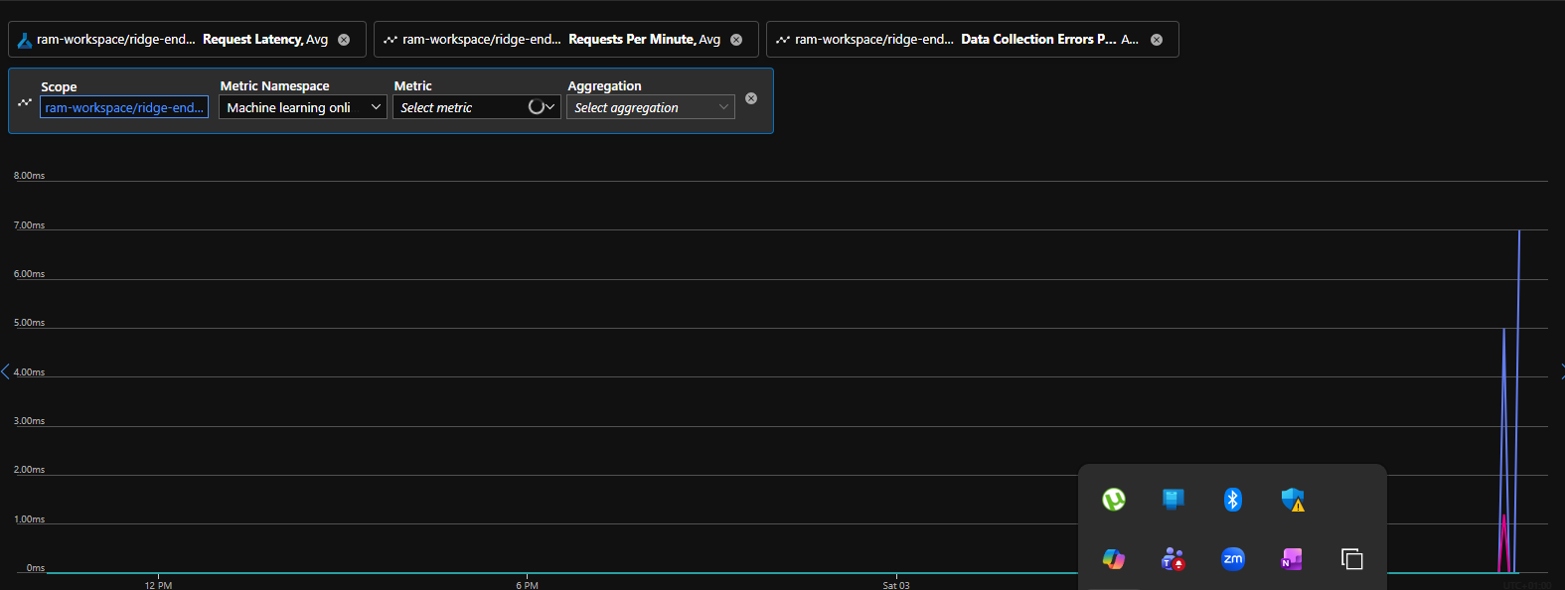This screenshot has height=590, width=1565.
Task: Open the Select metric dropdown
Action: pyautogui.click(x=476, y=107)
